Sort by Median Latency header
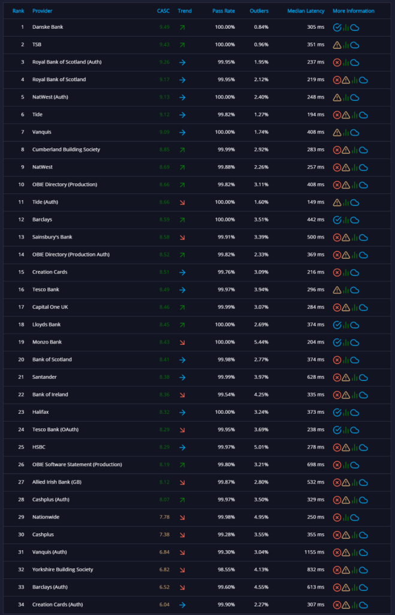 306,11
